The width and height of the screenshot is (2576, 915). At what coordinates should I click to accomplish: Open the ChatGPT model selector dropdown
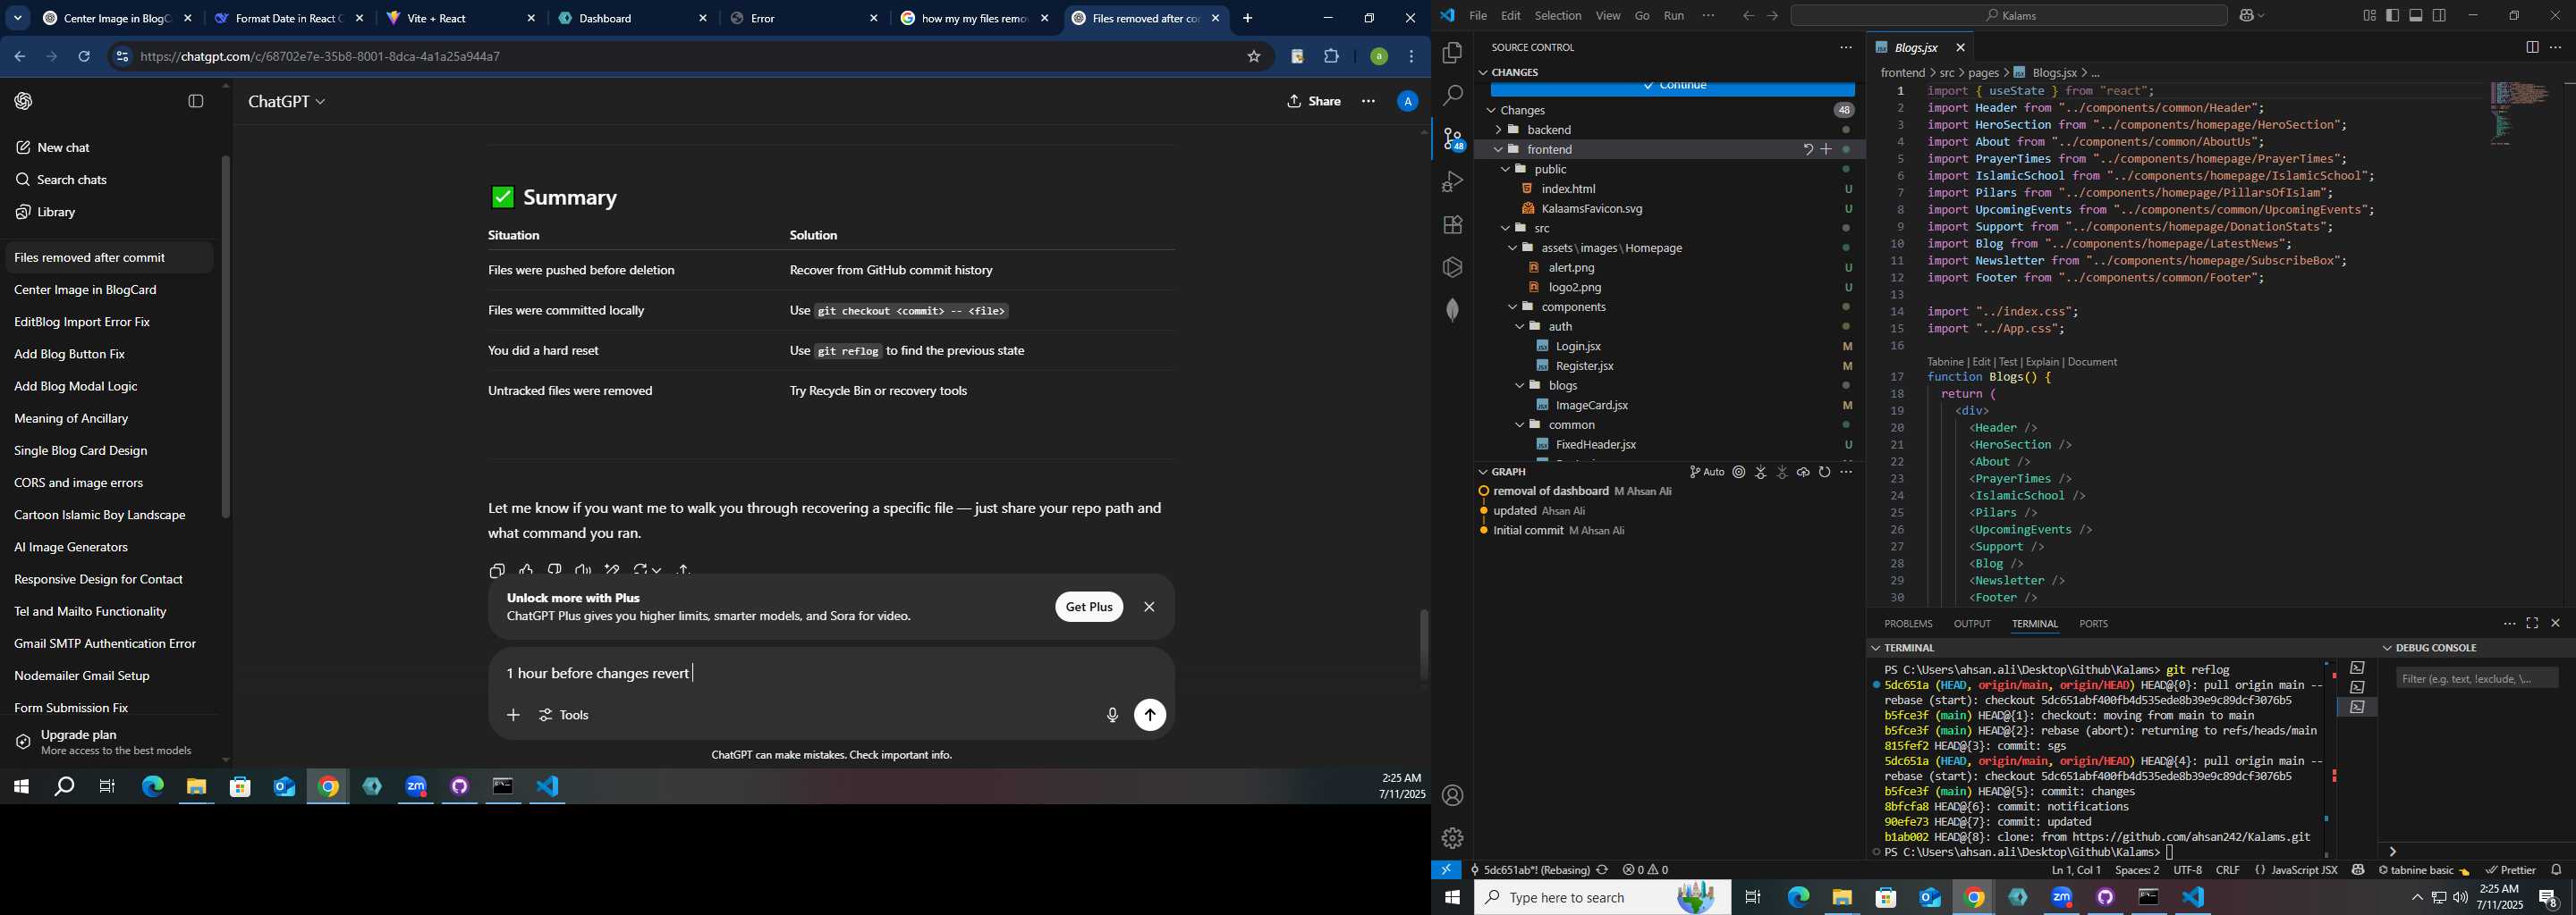tap(287, 102)
